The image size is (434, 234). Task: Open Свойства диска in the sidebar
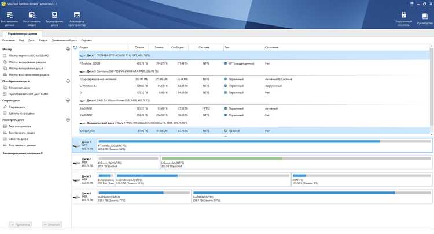click(16, 139)
